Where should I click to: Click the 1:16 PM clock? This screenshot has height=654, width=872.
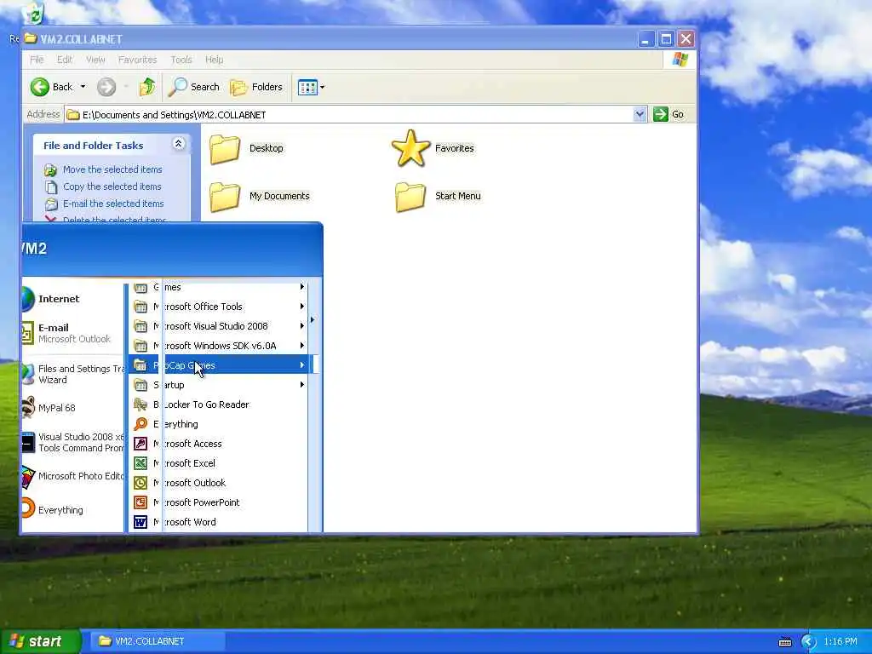pyautogui.click(x=840, y=641)
